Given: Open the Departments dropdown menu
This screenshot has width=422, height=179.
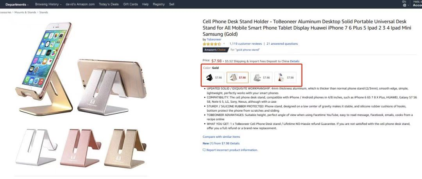Looking at the screenshot, I should pyautogui.click(x=17, y=4).
